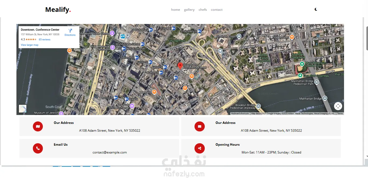The width and height of the screenshot is (368, 178).
Task: Click the red share icon beside Opening Hours
Action: click(200, 148)
